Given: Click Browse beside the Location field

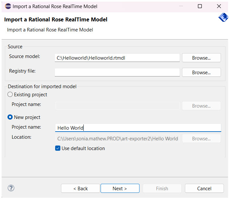Looking at the screenshot, I should click(x=201, y=138).
